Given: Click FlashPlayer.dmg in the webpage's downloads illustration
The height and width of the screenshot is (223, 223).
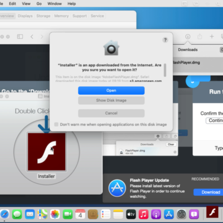Looking at the screenshot, I should (x=135, y=151).
